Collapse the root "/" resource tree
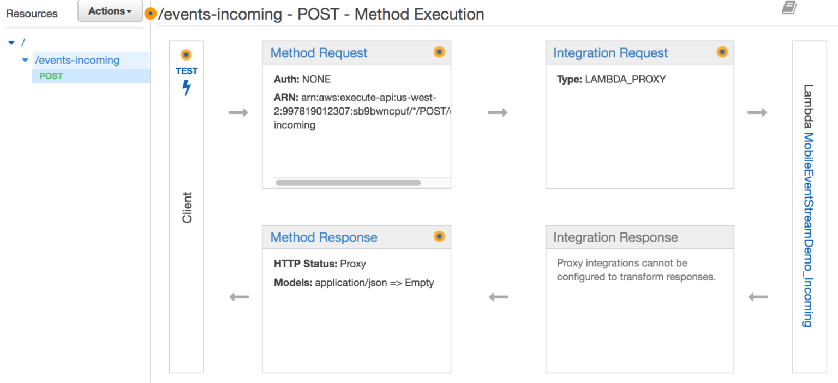The height and width of the screenshot is (383, 838). tap(11, 43)
